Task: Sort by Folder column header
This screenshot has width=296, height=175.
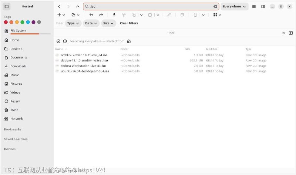Action: point(124,49)
